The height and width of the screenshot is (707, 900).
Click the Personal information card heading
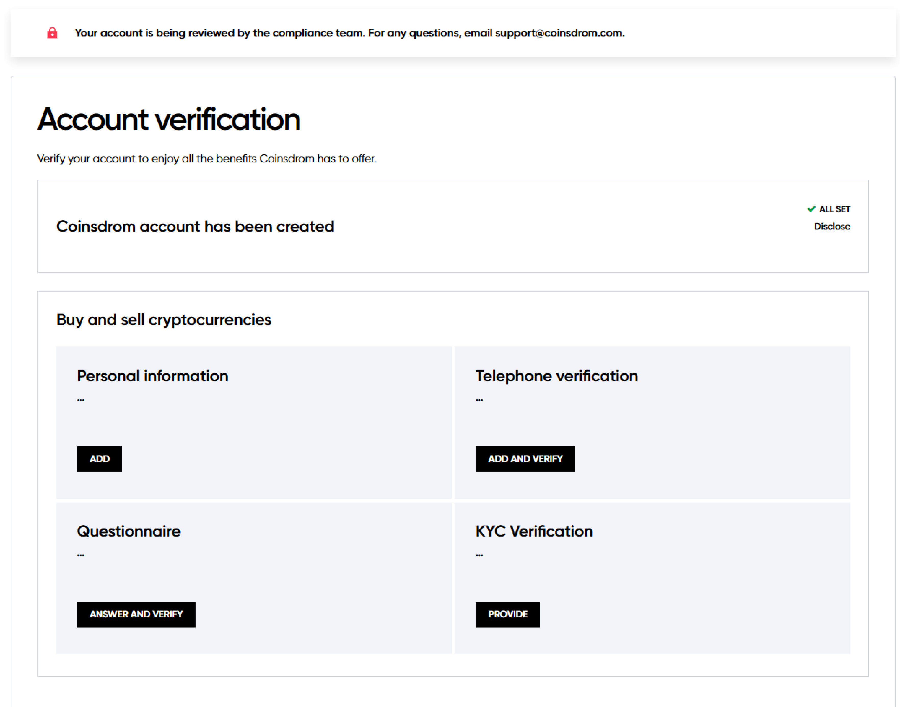[152, 376]
